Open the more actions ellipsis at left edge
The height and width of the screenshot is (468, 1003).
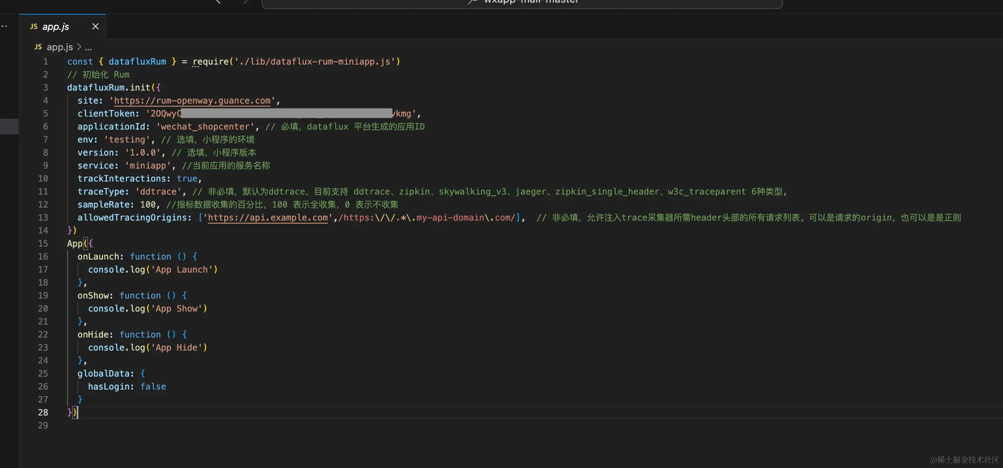4,26
